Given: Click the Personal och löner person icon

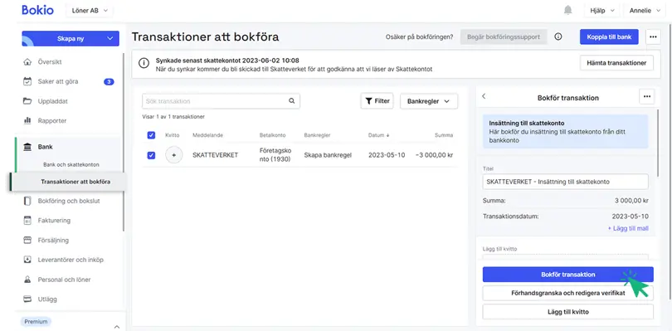Looking at the screenshot, I should [27, 280].
